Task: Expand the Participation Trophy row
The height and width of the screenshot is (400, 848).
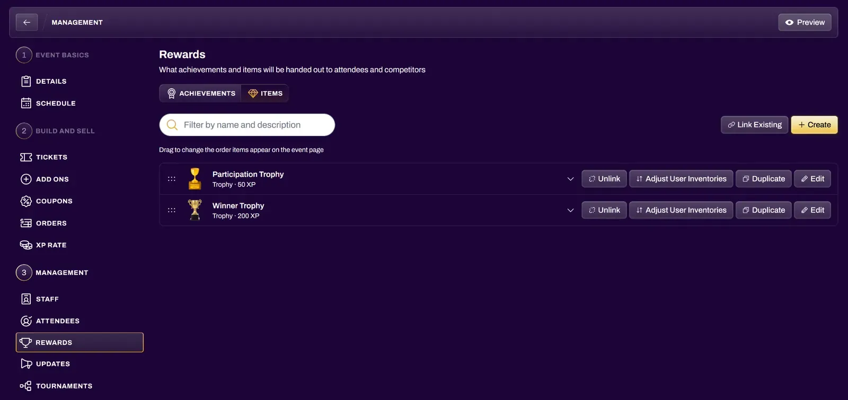Action: 570,179
